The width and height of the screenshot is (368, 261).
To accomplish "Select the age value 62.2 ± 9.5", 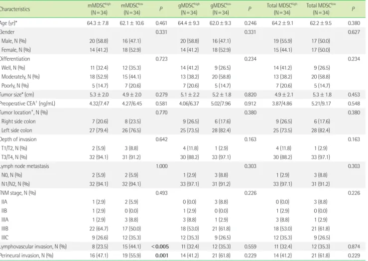I will (x=321, y=23).
